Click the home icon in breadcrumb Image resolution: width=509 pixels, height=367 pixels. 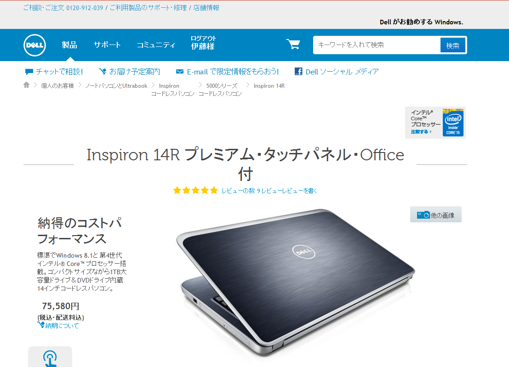27,85
